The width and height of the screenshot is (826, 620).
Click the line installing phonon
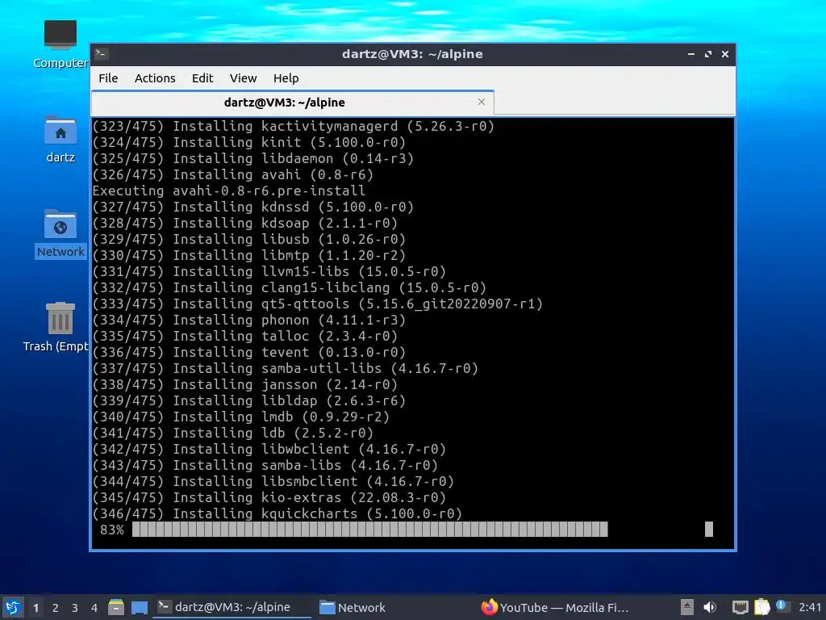249,320
